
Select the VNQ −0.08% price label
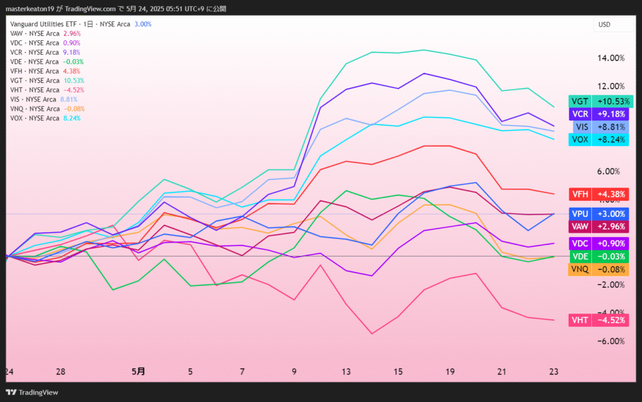[x=598, y=270]
